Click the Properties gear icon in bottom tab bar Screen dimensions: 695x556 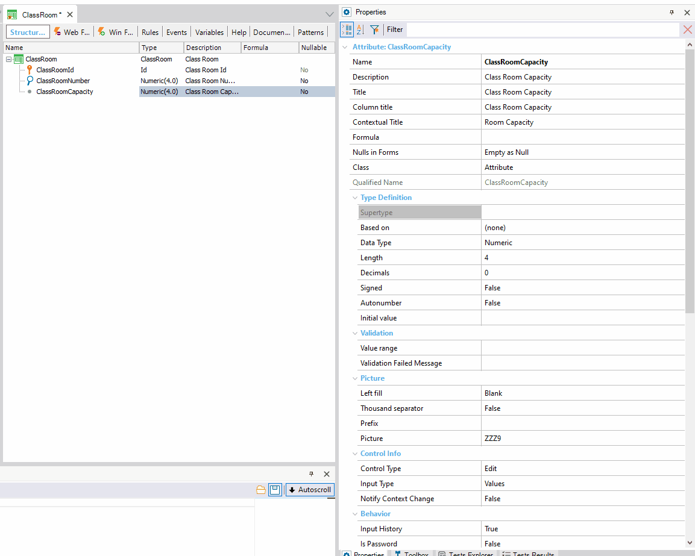coord(347,553)
